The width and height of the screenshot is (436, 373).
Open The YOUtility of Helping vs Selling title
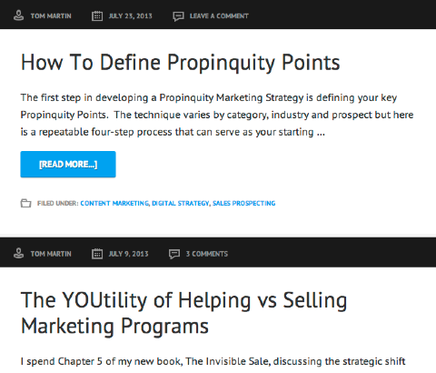(x=183, y=313)
